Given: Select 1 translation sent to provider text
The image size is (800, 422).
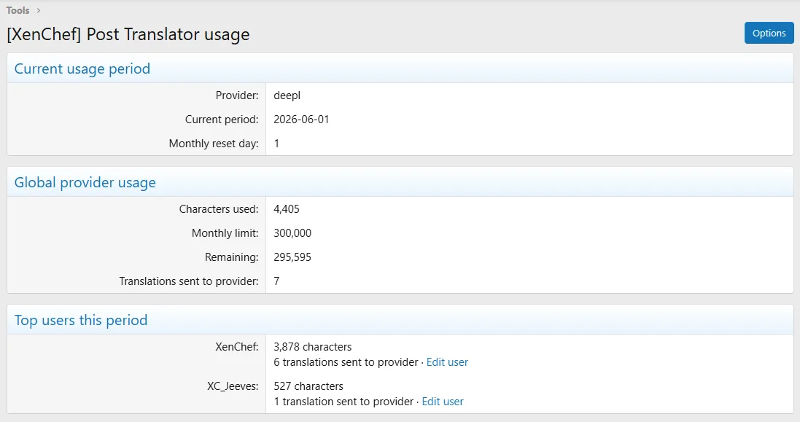Looking at the screenshot, I should click(x=343, y=402).
